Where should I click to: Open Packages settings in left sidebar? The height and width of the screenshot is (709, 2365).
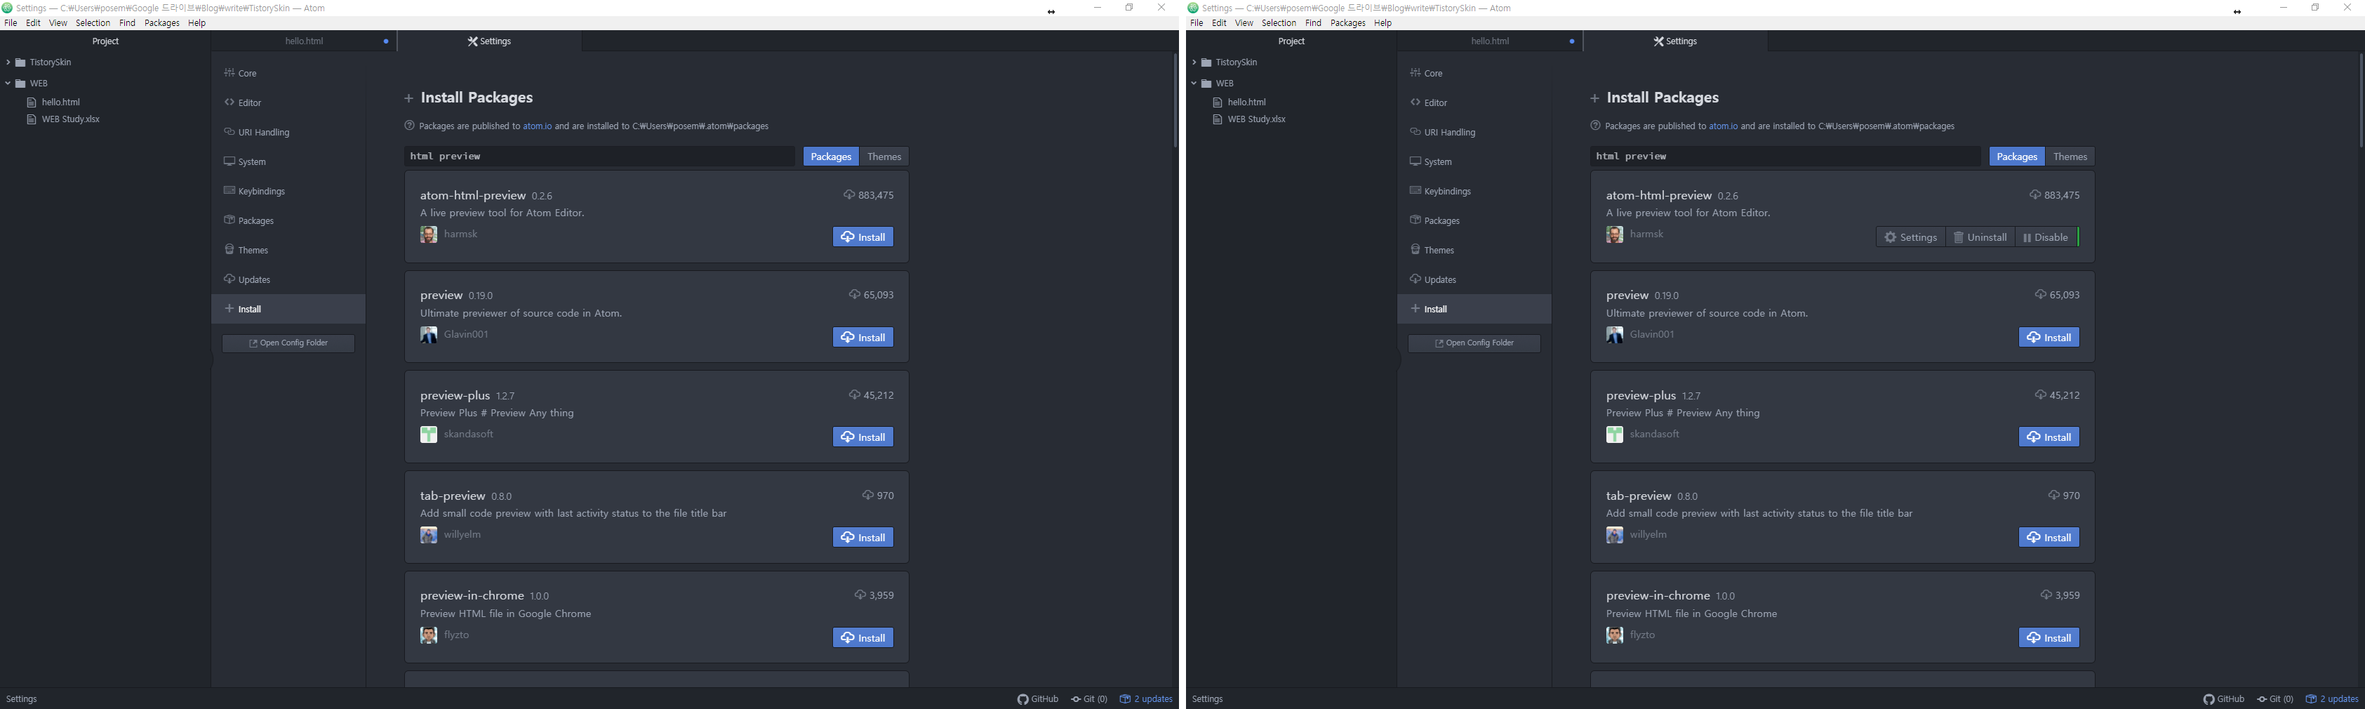pos(288,220)
